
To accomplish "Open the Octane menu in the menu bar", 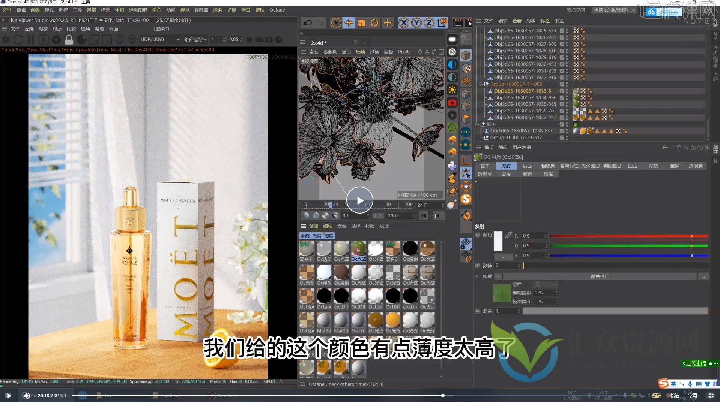I will pyautogui.click(x=277, y=10).
